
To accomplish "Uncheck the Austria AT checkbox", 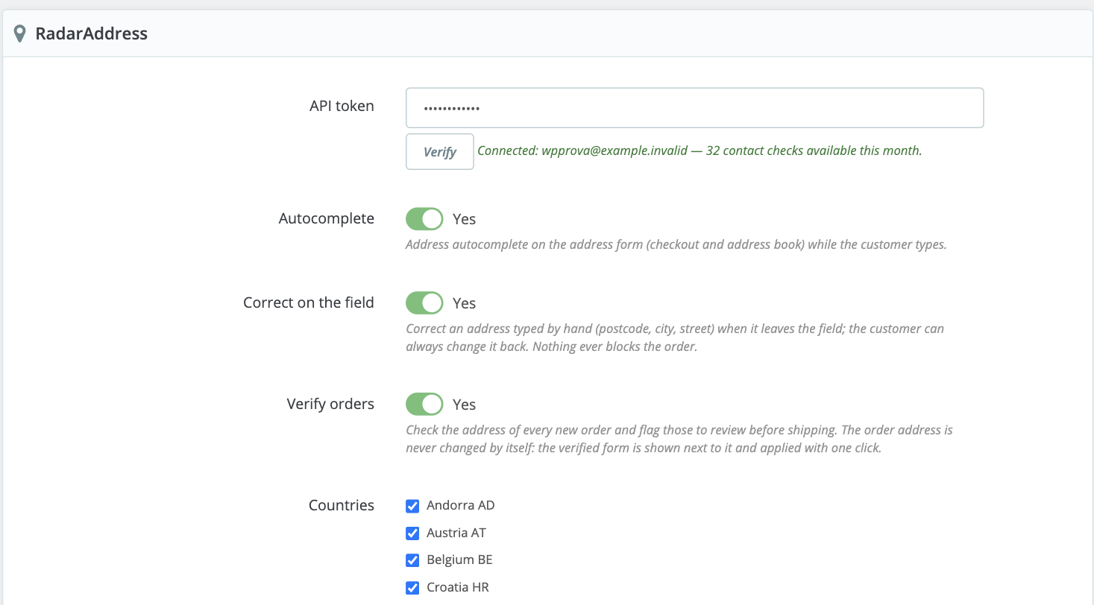I will click(412, 533).
